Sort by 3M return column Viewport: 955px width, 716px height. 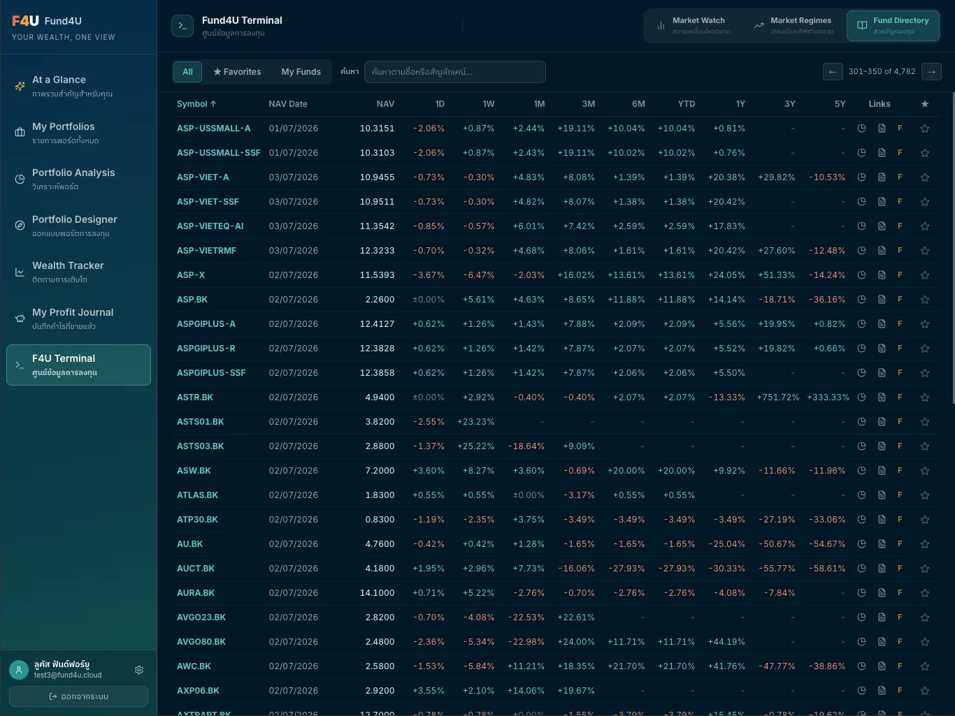pyautogui.click(x=589, y=104)
